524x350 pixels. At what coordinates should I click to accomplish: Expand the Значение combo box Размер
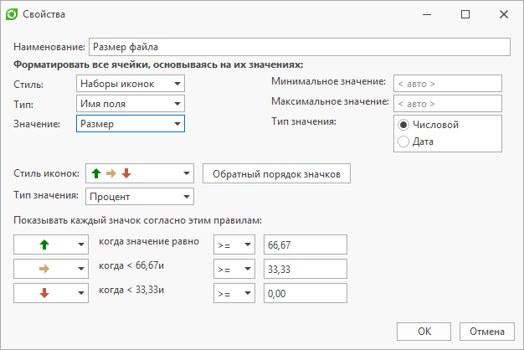click(x=131, y=124)
